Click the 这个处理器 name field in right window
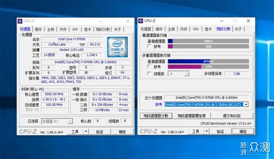Viewport: 274px width, 159px height. (x=207, y=98)
